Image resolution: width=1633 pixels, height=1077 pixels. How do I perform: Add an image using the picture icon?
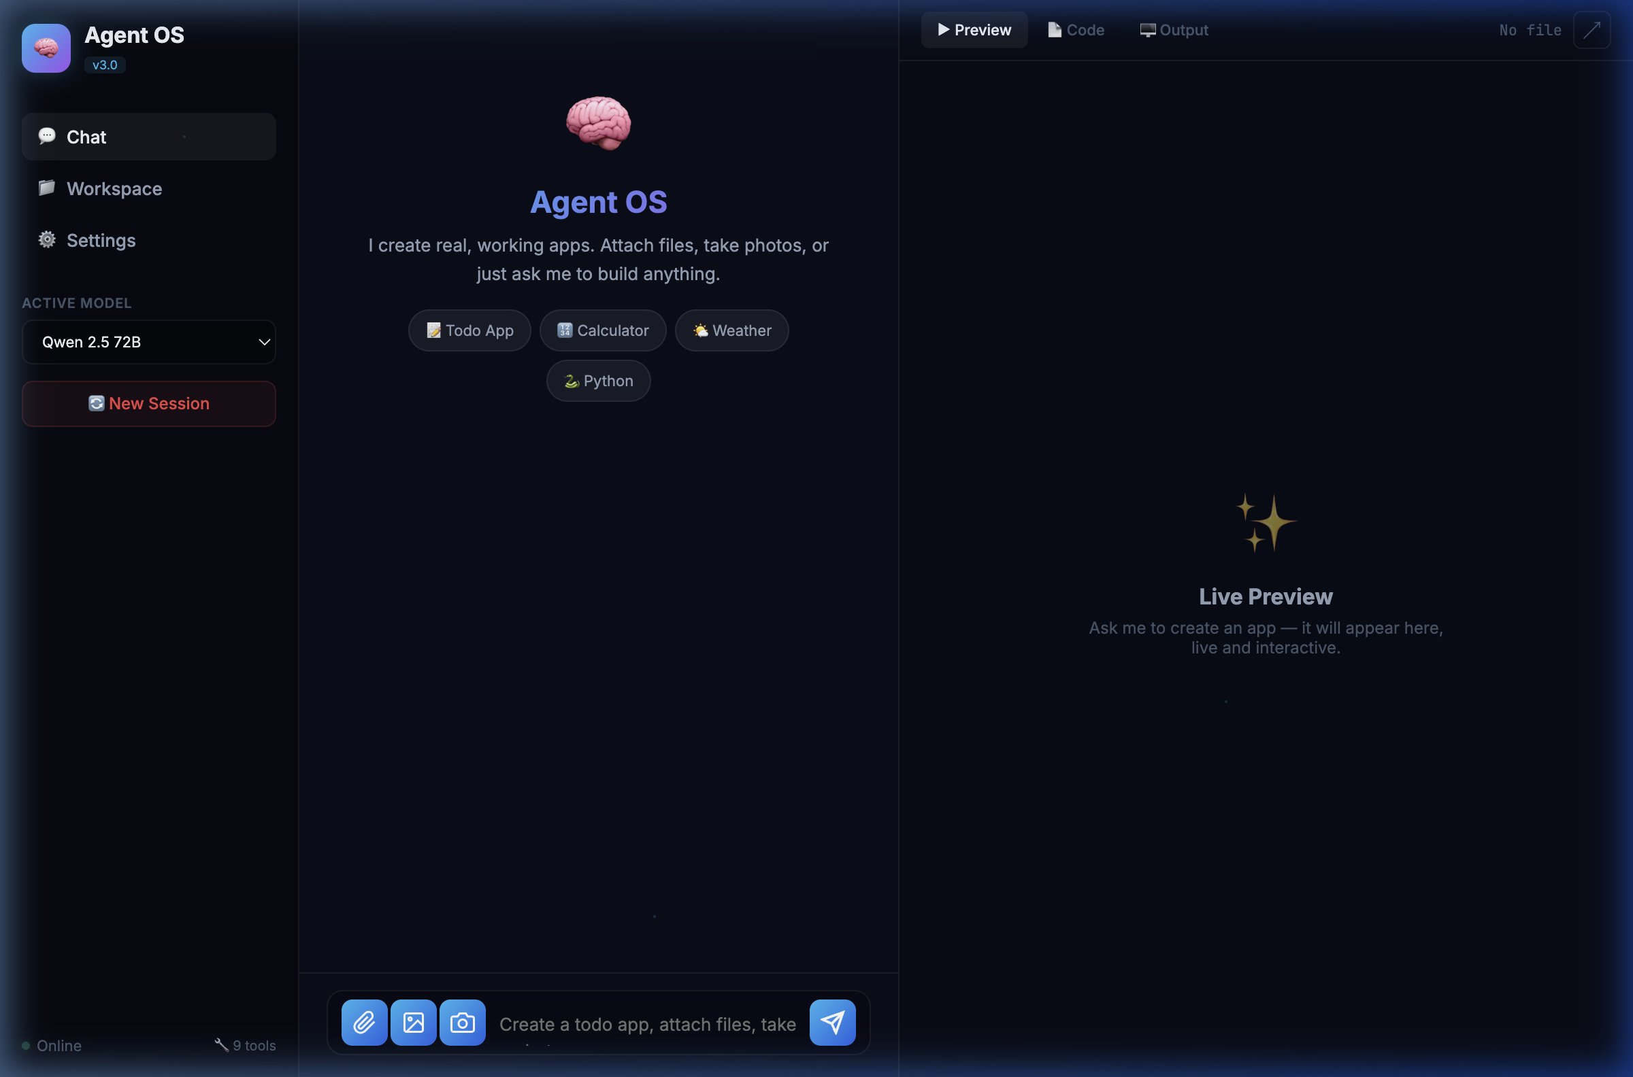tap(413, 1022)
